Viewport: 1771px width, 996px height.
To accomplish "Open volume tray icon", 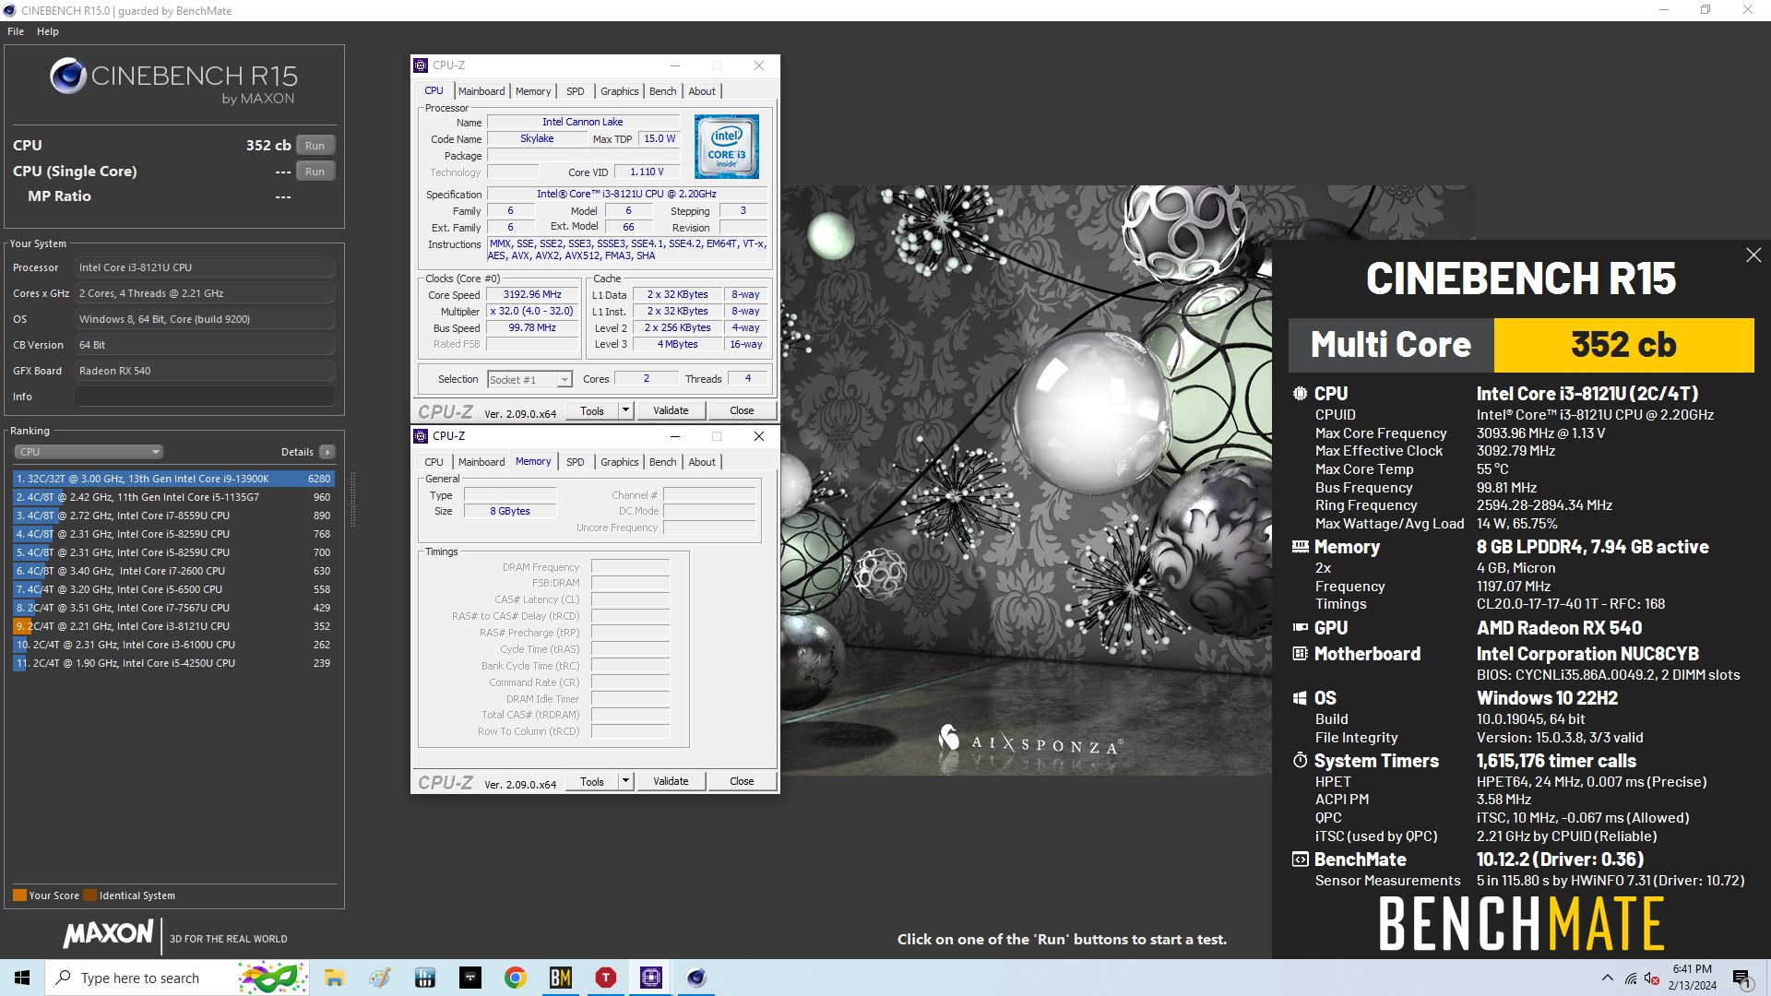I will point(1652,978).
